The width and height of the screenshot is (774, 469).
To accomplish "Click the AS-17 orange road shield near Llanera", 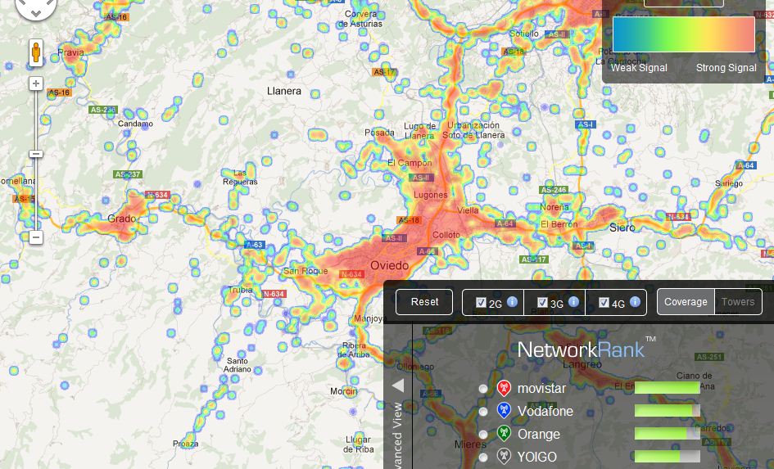I will pyautogui.click(x=384, y=72).
